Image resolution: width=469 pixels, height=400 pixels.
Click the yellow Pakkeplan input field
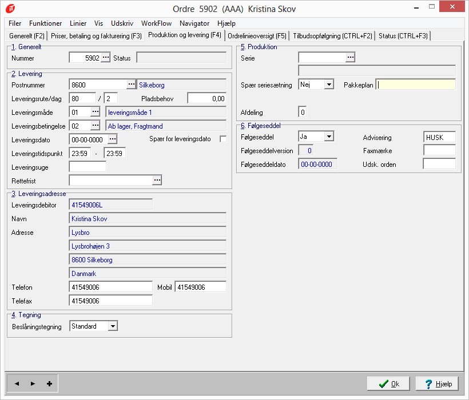[x=416, y=85]
